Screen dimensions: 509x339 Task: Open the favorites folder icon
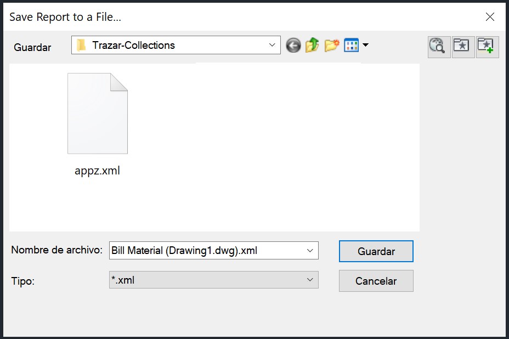click(x=463, y=47)
